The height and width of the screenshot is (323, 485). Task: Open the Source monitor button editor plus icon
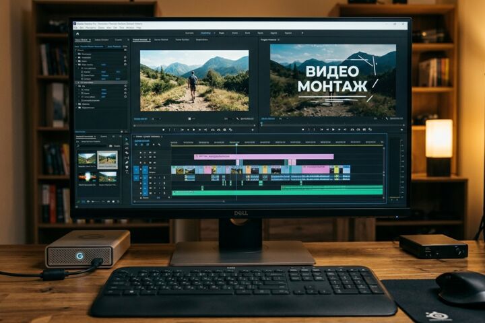[253, 130]
